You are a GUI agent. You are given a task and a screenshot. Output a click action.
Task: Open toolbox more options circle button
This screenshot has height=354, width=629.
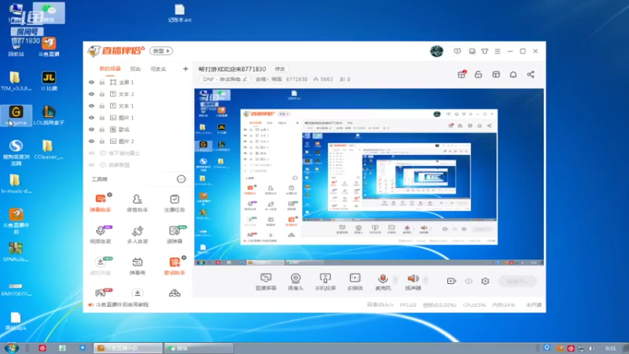pyautogui.click(x=181, y=179)
